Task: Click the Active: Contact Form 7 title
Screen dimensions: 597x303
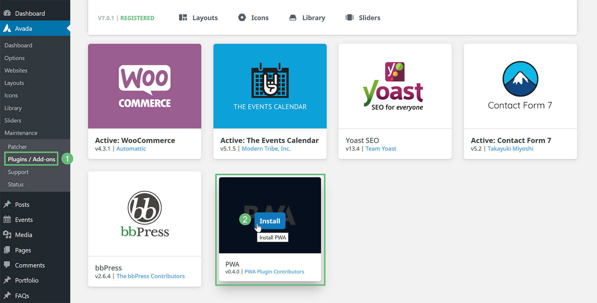Action: [511, 140]
